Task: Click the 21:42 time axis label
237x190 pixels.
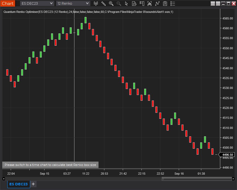Action: [x=123, y=174]
